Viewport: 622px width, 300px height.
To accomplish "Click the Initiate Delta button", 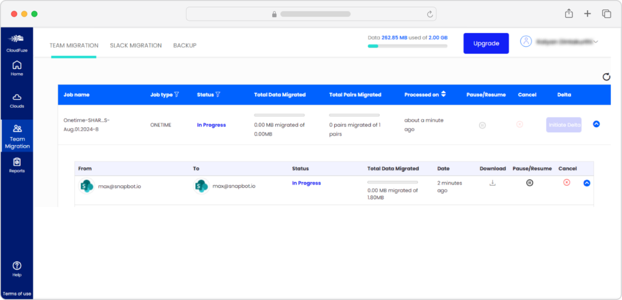I will click(x=563, y=124).
